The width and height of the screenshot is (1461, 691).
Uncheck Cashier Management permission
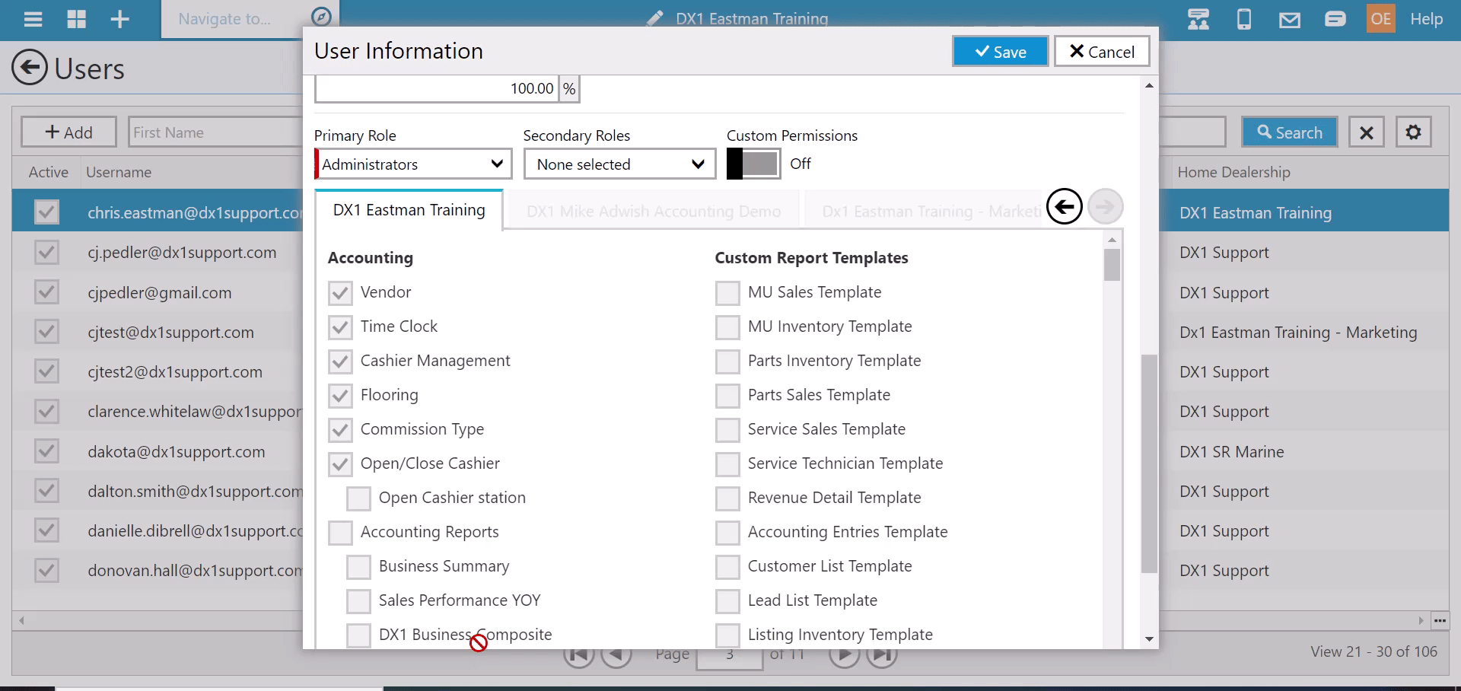click(x=340, y=361)
